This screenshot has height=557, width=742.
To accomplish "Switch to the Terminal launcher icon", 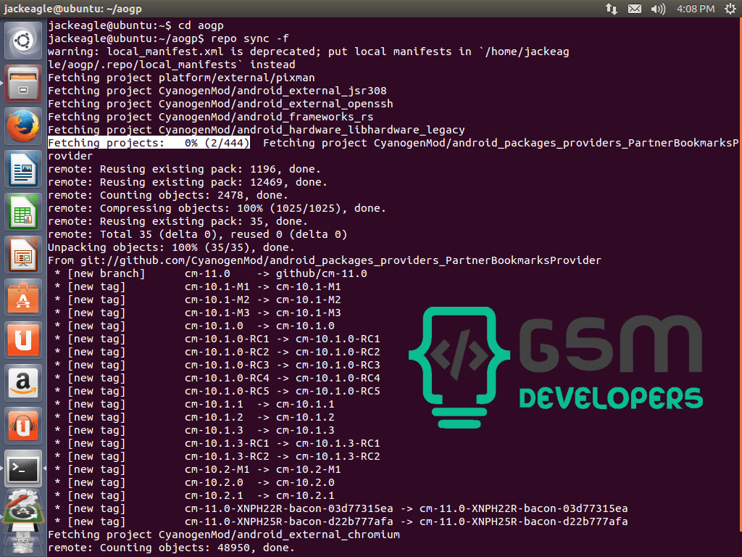I will click(22, 469).
